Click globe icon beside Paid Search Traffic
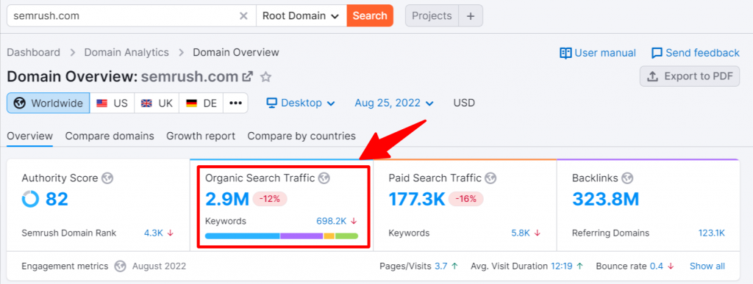The width and height of the screenshot is (753, 284). (490, 178)
